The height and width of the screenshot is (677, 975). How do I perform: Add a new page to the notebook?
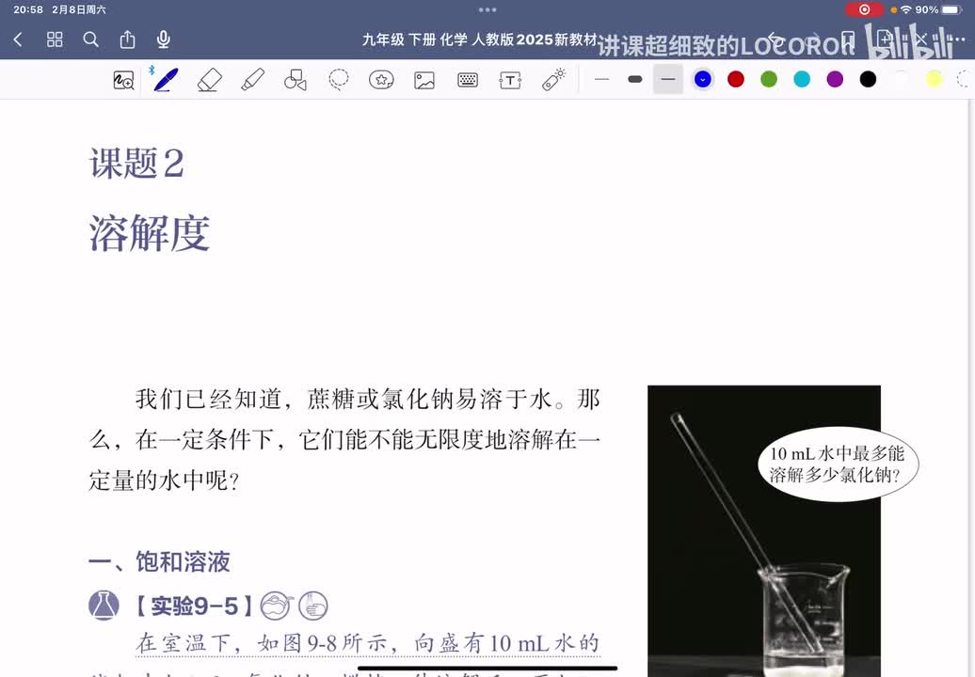pyautogui.click(x=884, y=39)
